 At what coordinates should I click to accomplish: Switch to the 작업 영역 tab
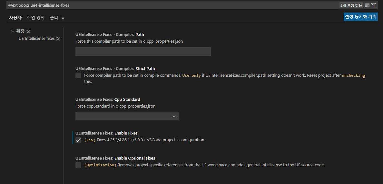pyautogui.click(x=35, y=18)
